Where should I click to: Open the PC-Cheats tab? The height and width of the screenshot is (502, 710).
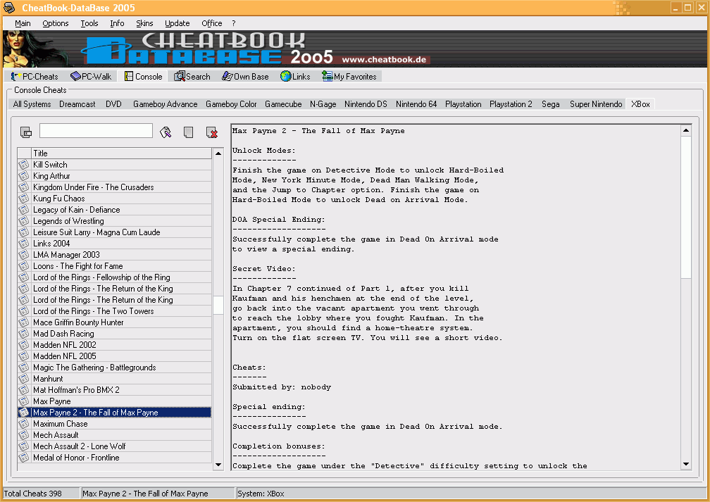pyautogui.click(x=35, y=76)
